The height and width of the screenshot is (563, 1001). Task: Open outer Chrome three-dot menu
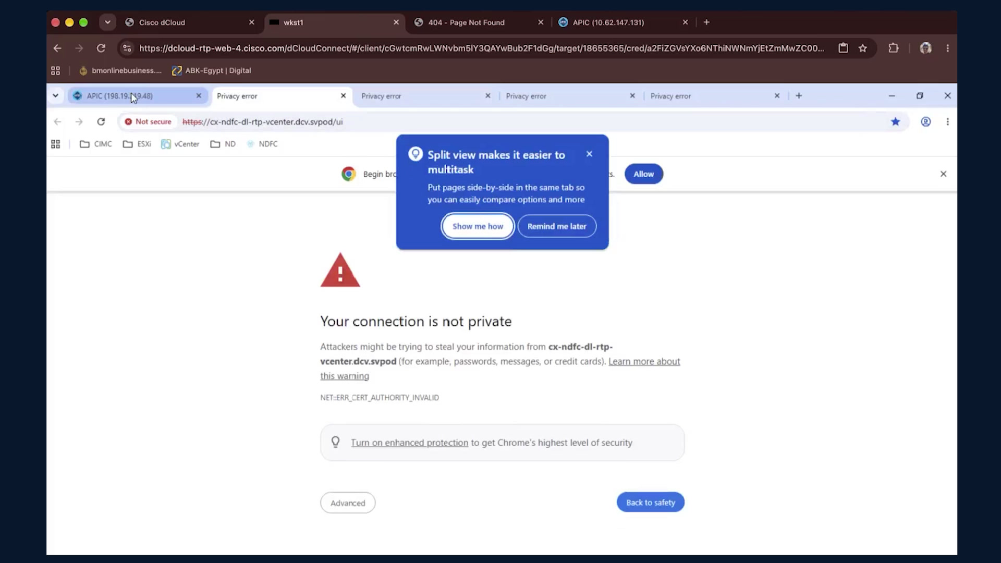pyautogui.click(x=948, y=48)
